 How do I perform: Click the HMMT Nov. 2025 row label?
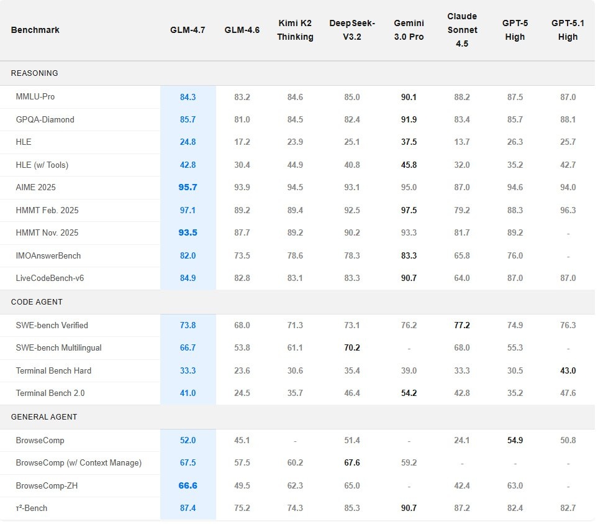click(47, 232)
